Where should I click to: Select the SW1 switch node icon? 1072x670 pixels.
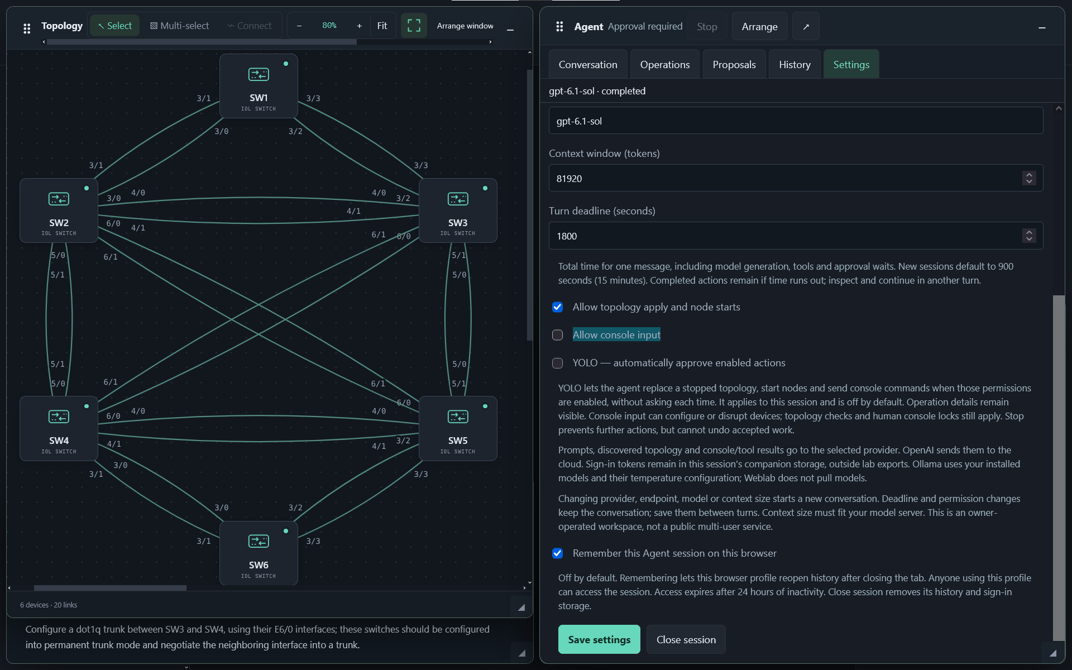tap(259, 74)
